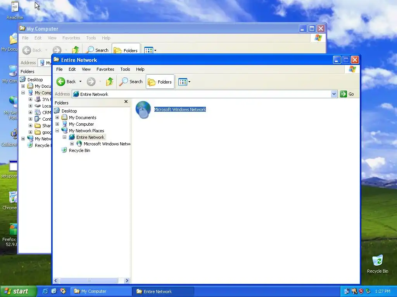Image resolution: width=397 pixels, height=297 pixels.
Task: Select My Network Places tree item
Action: (x=86, y=131)
